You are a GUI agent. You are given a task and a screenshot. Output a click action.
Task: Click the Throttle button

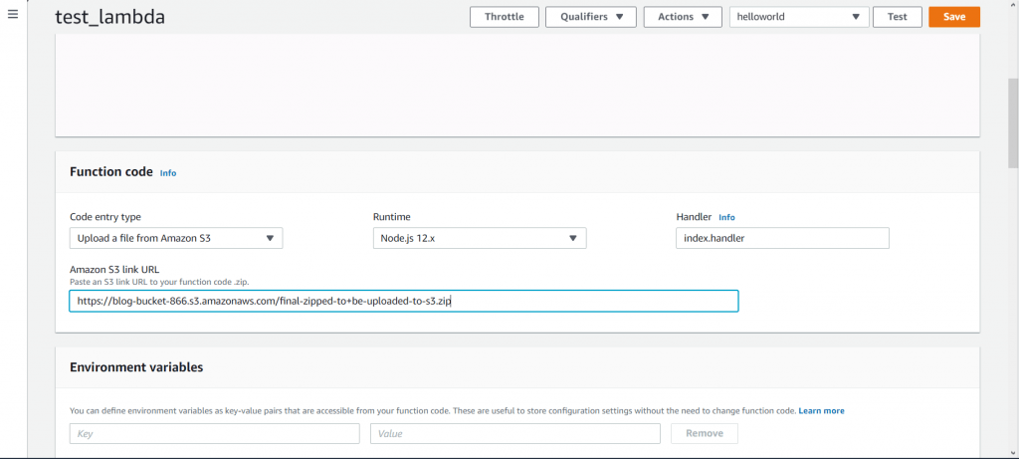coord(504,17)
